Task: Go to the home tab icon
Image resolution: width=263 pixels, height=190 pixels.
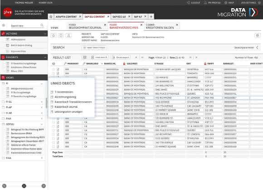Action: coord(51,17)
